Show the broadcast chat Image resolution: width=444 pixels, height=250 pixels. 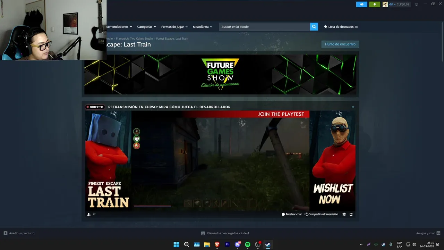coord(291,214)
